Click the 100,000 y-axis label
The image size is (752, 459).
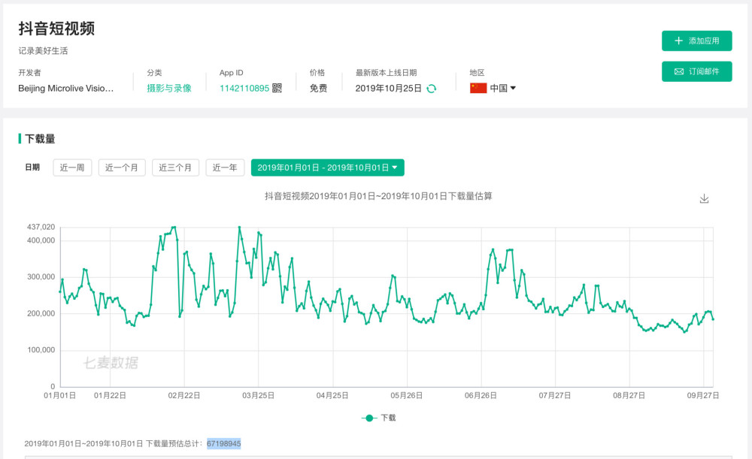coord(41,350)
